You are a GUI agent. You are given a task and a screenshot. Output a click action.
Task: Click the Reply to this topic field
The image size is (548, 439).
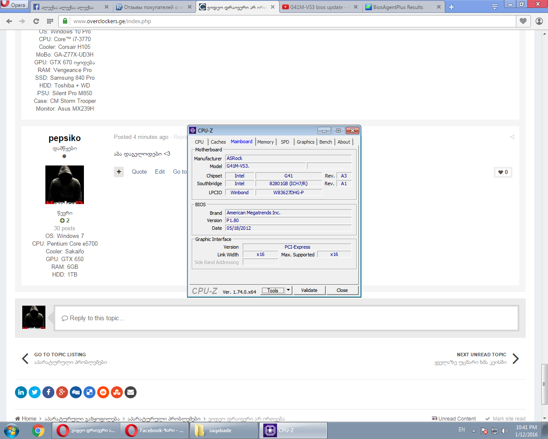286,318
